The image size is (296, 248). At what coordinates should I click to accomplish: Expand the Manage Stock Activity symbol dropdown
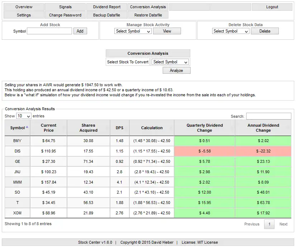pyautogui.click(x=133, y=31)
